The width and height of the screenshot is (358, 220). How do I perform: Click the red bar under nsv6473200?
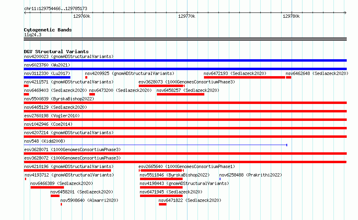pyautogui.click(x=92, y=94)
